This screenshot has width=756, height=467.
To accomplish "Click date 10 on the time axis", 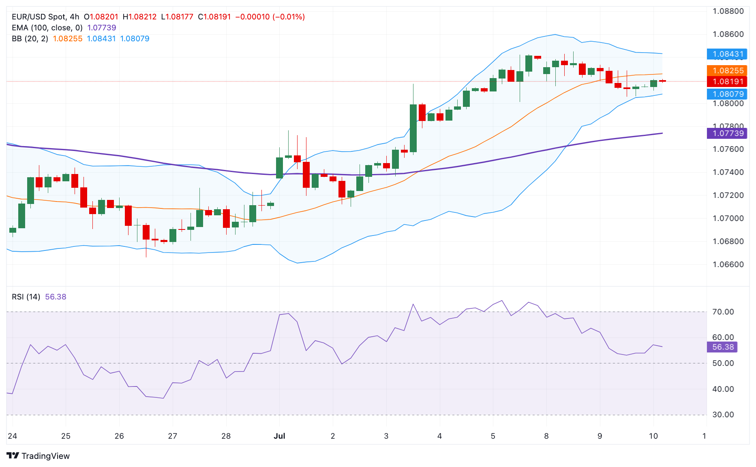I will click(x=653, y=436).
